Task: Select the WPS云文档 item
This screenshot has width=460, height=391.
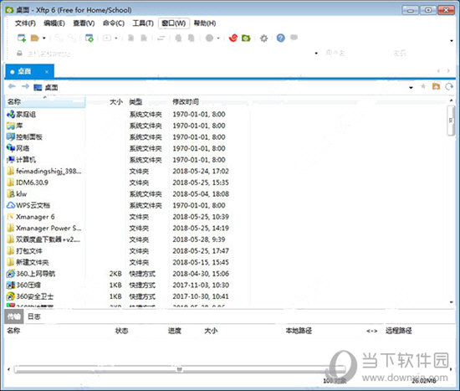Action: [28, 205]
